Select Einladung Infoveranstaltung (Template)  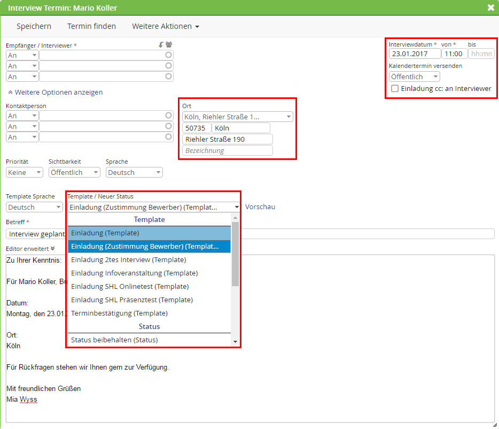tap(149, 273)
